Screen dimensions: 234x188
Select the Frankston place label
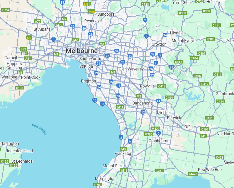tap(123, 154)
